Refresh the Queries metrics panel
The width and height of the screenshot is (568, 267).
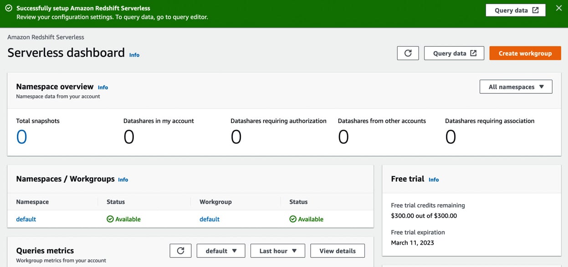181,251
